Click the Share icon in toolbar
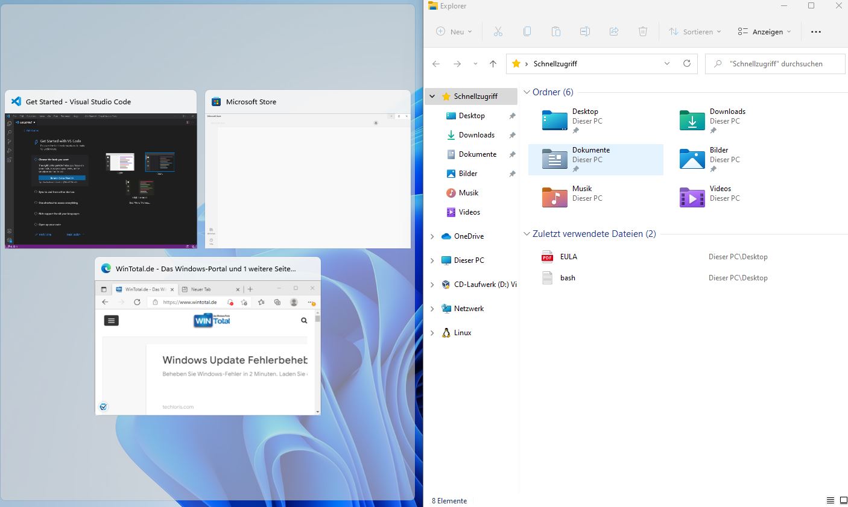The width and height of the screenshot is (848, 507). [614, 31]
